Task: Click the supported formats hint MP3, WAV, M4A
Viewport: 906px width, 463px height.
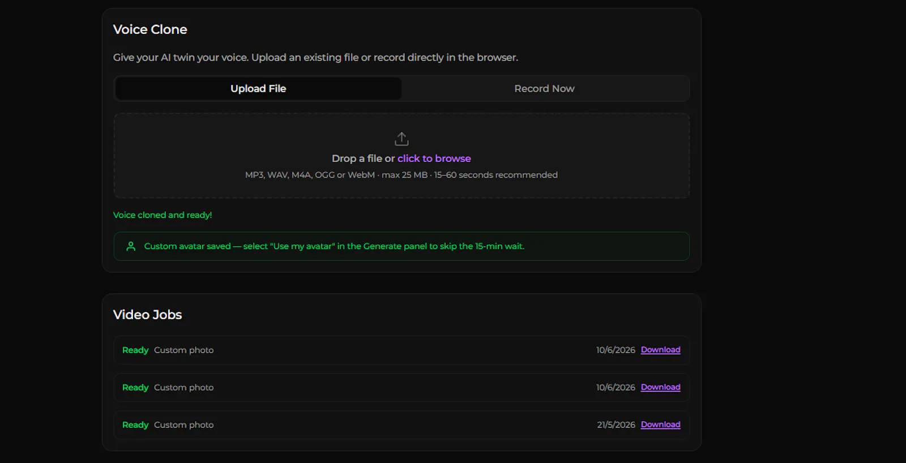Action: [401, 175]
